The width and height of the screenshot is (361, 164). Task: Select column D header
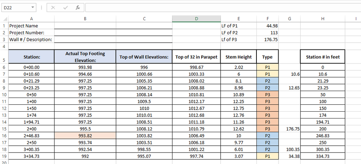(196, 19)
